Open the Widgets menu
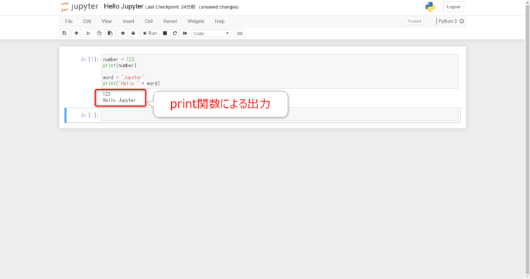530x279 pixels. [196, 21]
